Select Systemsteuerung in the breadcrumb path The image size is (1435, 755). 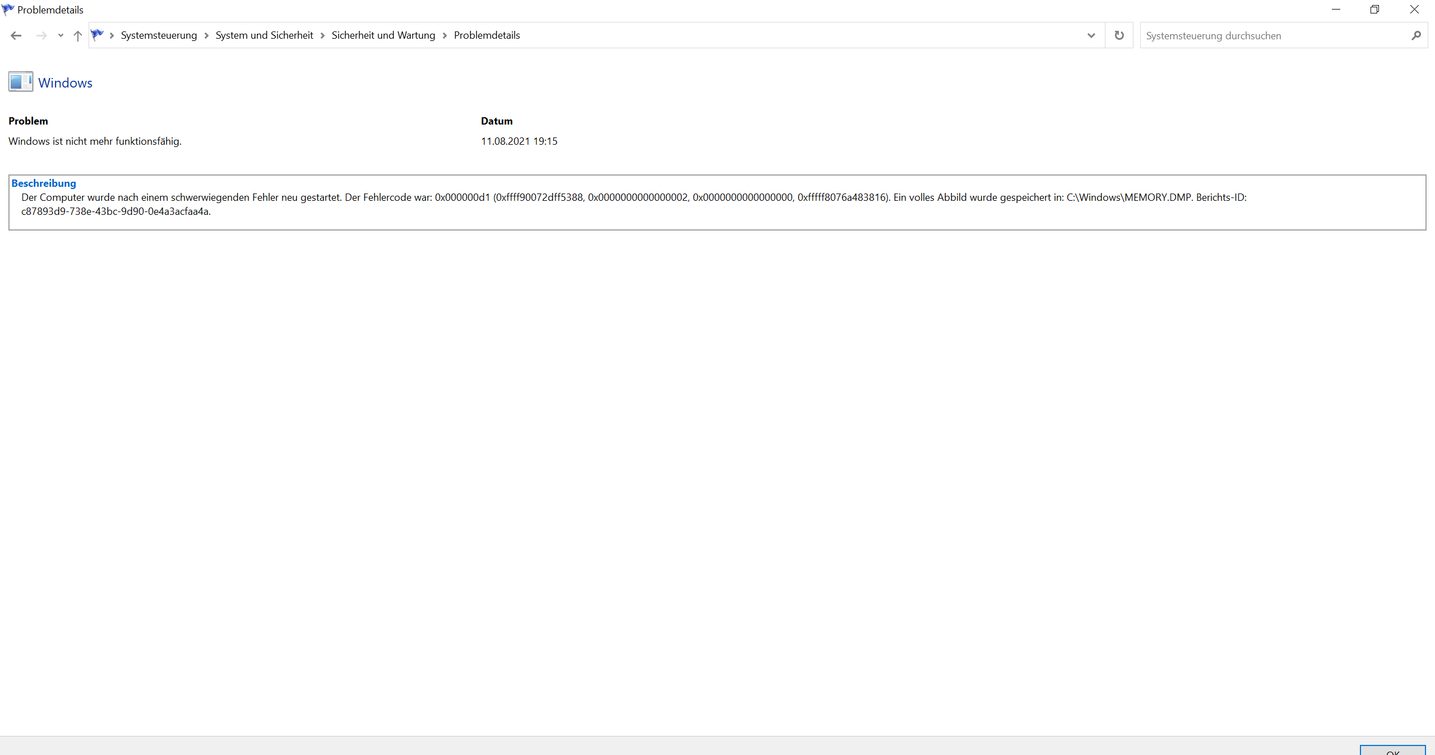tap(159, 35)
